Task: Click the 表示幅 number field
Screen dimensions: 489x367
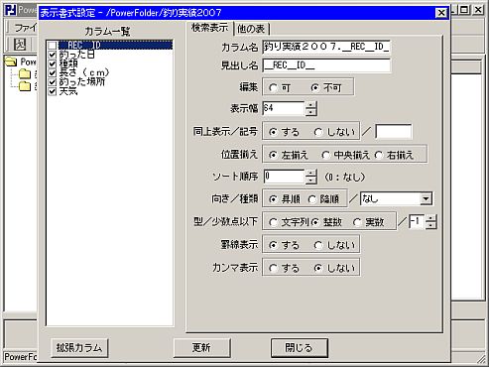Action: [x=284, y=108]
